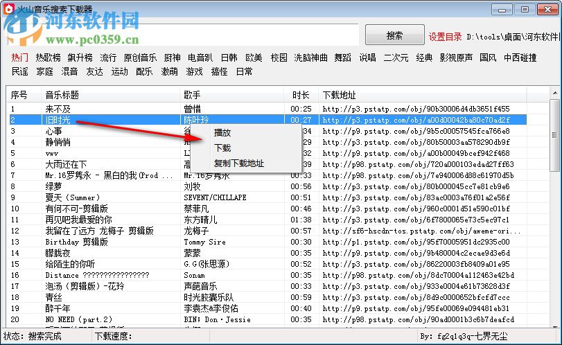Select the song row 来不及
This screenshot has width=562, height=345.
267,109
